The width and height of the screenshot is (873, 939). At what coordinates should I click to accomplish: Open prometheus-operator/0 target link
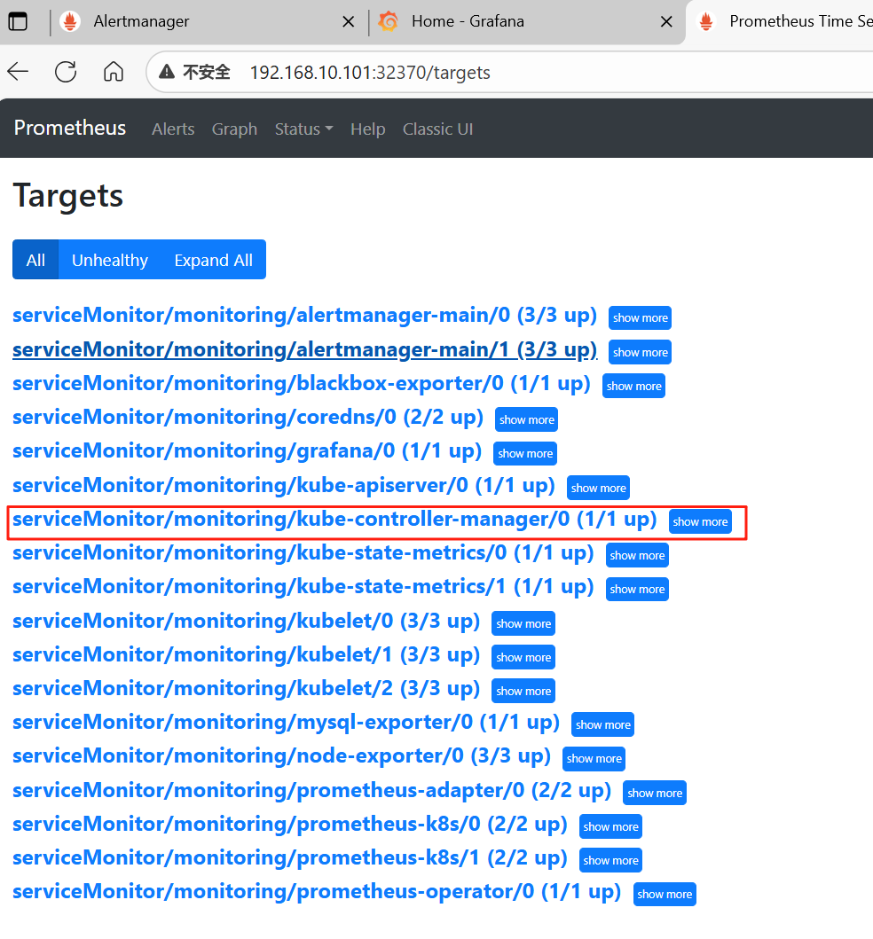click(317, 892)
